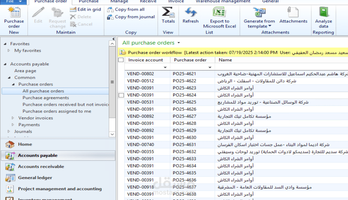Open Purchase orders received but not invoiced

click(66, 104)
